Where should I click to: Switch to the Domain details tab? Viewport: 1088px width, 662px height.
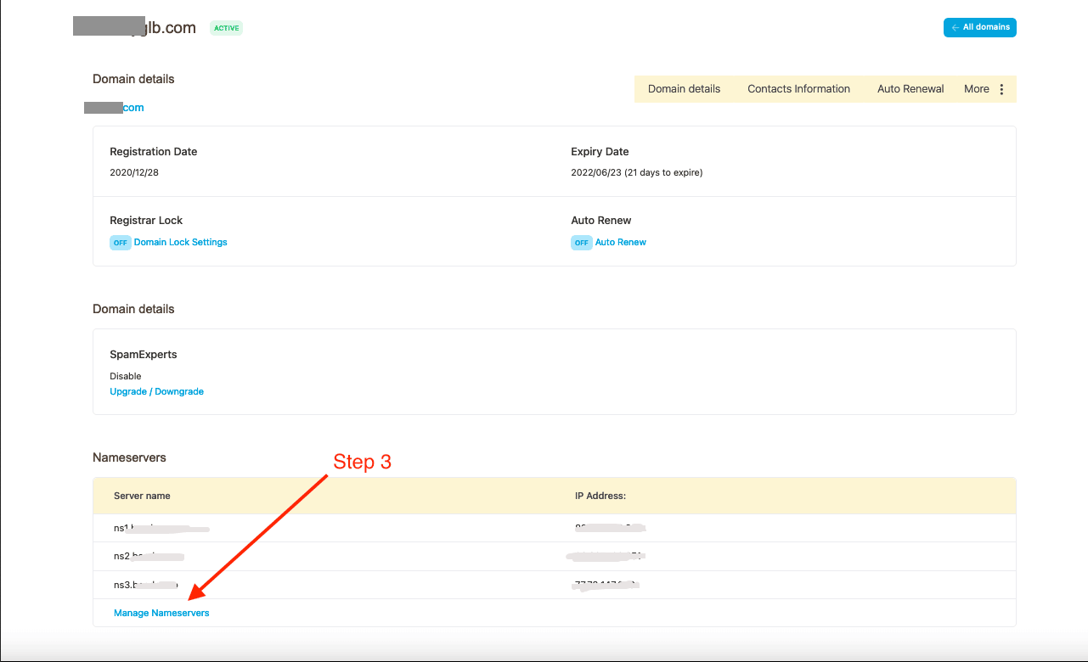[x=684, y=89]
